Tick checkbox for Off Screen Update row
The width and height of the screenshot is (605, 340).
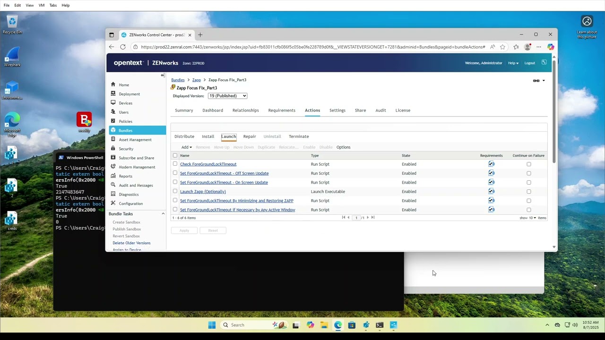[x=175, y=173]
